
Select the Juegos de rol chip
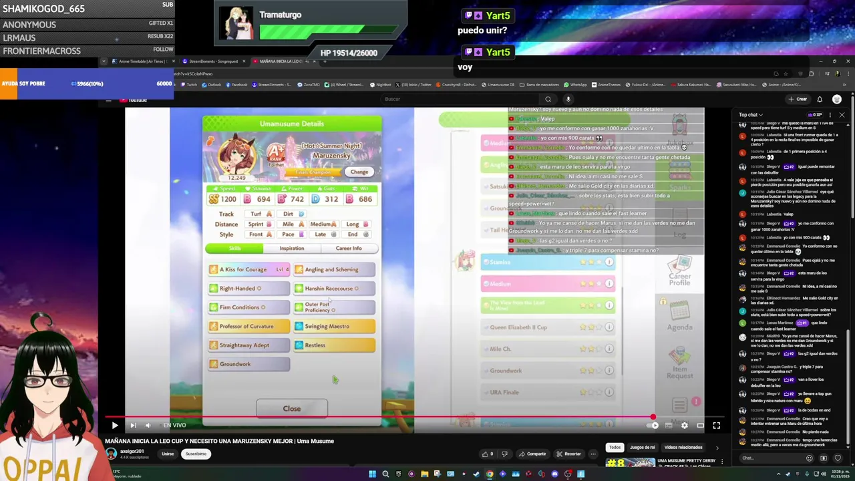pyautogui.click(x=643, y=447)
